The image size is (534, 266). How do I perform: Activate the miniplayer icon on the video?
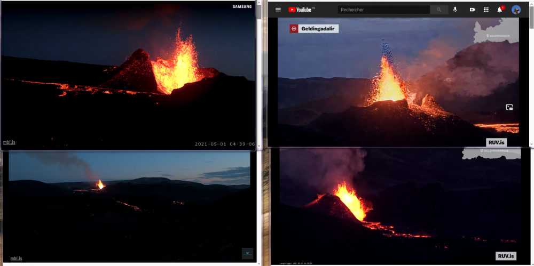(509, 107)
